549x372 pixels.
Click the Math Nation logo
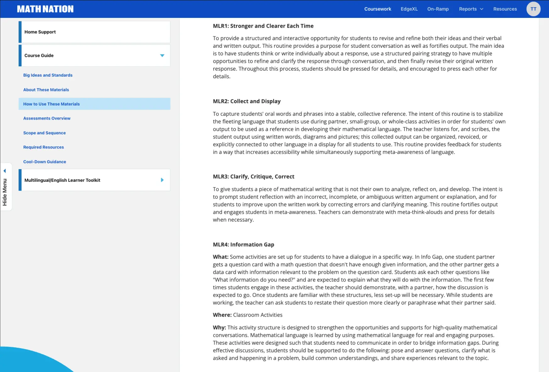[45, 9]
